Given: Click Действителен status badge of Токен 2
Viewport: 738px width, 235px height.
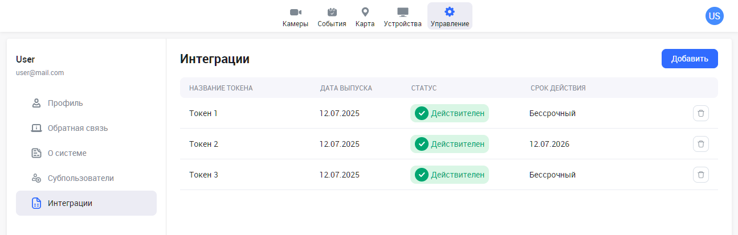Looking at the screenshot, I should pos(450,144).
